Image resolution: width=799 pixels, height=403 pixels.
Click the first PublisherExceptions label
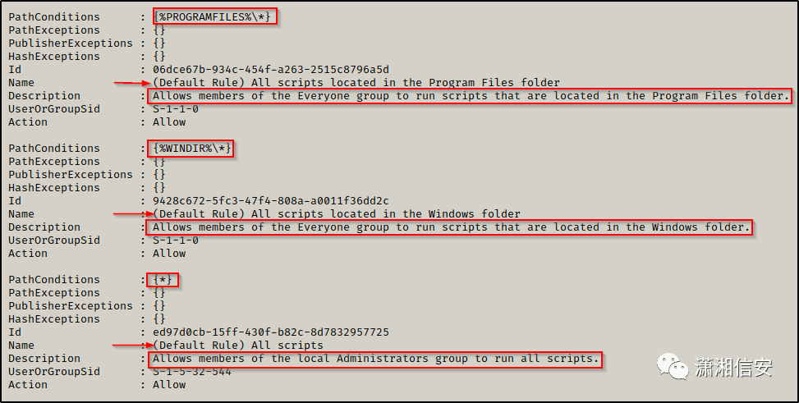(71, 44)
